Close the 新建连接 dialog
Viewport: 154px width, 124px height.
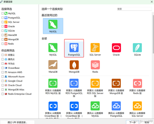pyautogui.click(x=152, y=2)
